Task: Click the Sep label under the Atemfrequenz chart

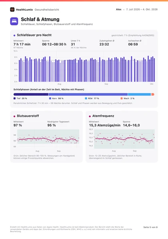Action: tap(135, 151)
